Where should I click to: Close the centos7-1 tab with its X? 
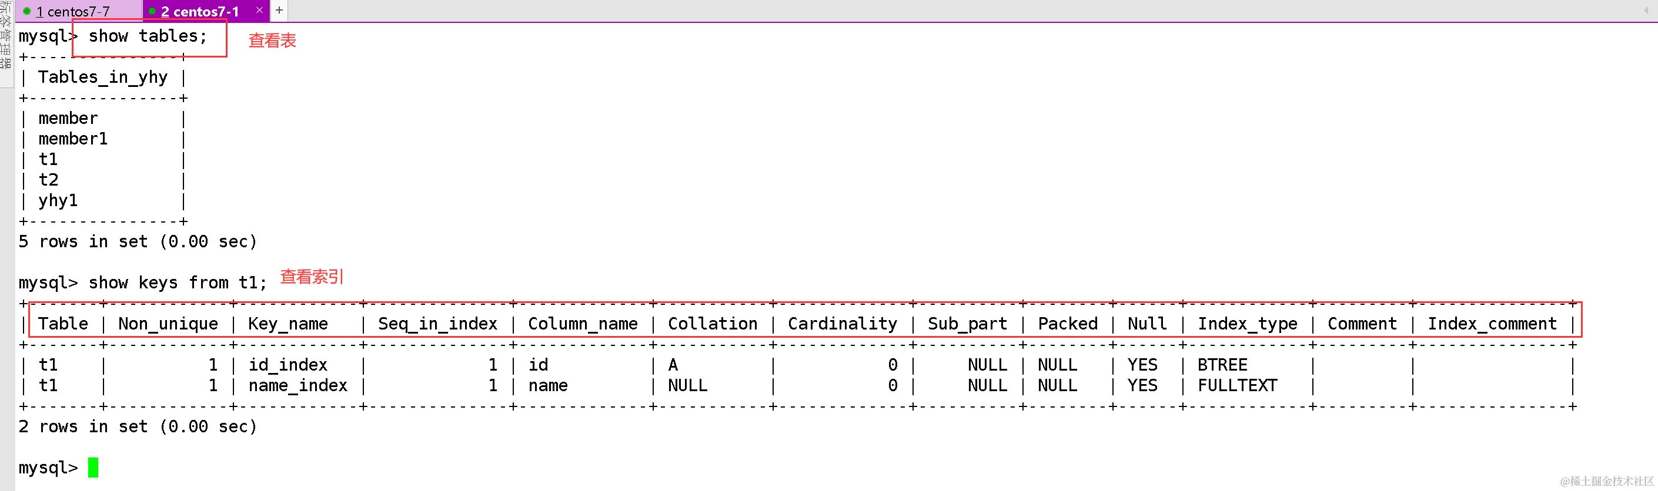(x=259, y=11)
